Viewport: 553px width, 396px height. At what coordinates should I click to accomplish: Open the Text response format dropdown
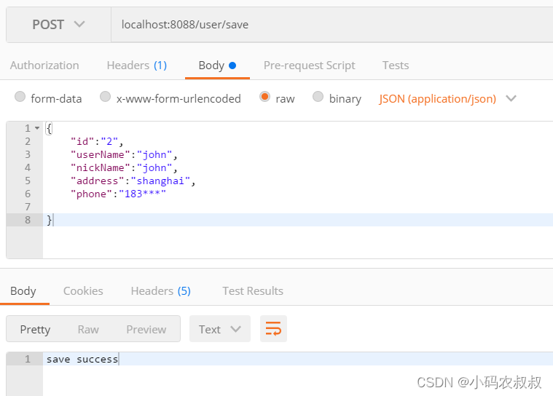coord(220,329)
